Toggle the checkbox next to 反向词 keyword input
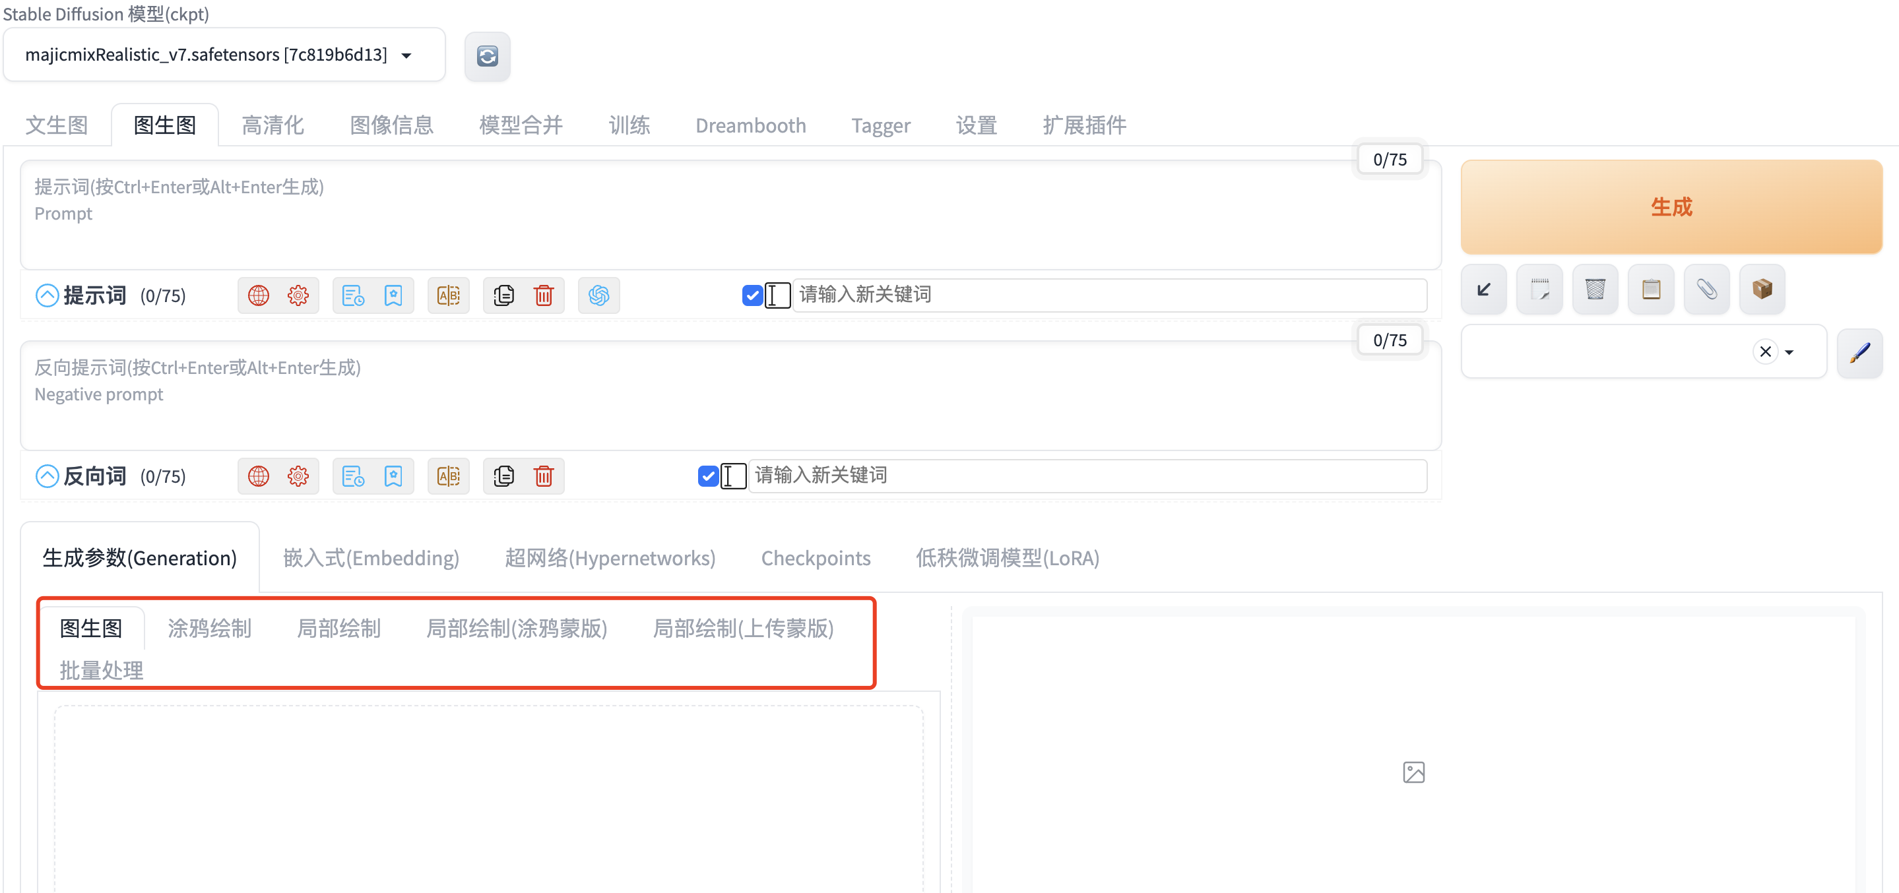 (x=705, y=474)
